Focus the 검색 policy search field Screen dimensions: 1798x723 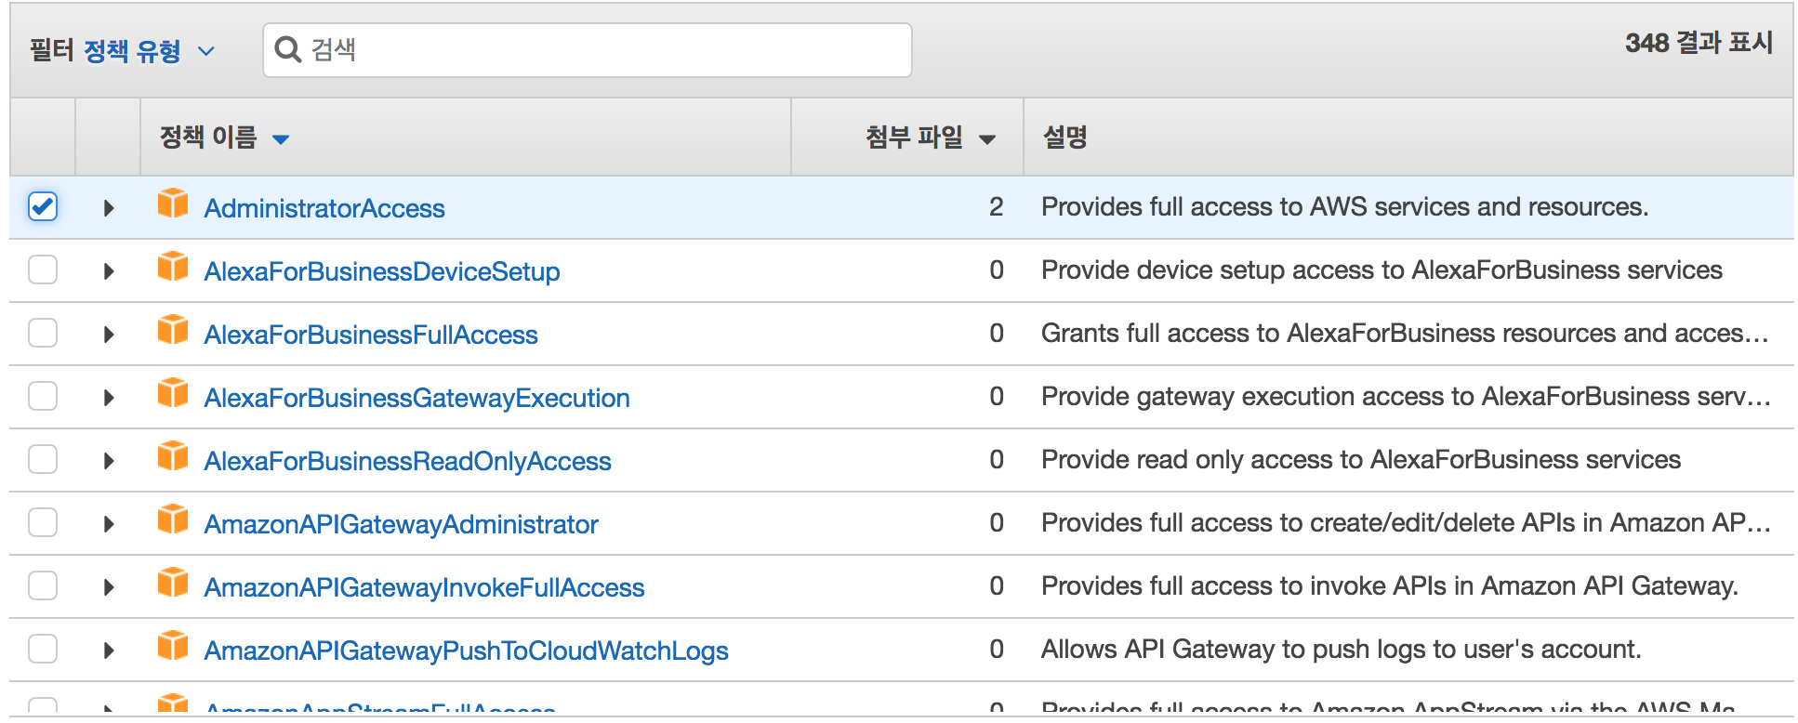click(x=588, y=50)
